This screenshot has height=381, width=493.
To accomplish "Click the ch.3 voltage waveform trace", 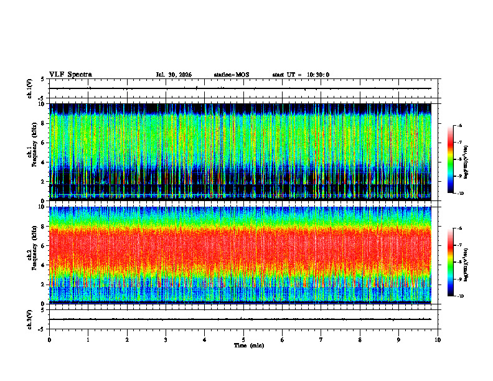I will [240, 319].
